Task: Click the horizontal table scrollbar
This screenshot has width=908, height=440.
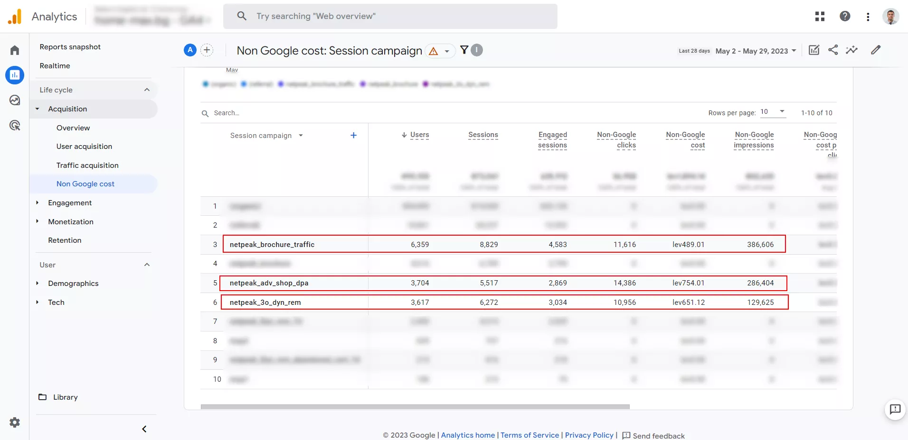Action: point(415,407)
